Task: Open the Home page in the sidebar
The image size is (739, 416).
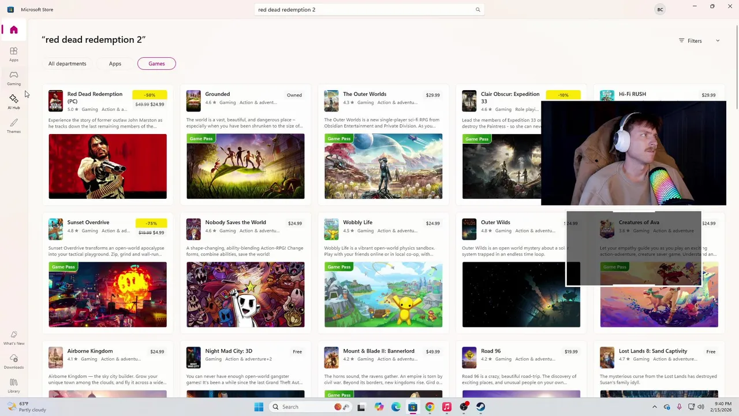Action: [x=14, y=30]
